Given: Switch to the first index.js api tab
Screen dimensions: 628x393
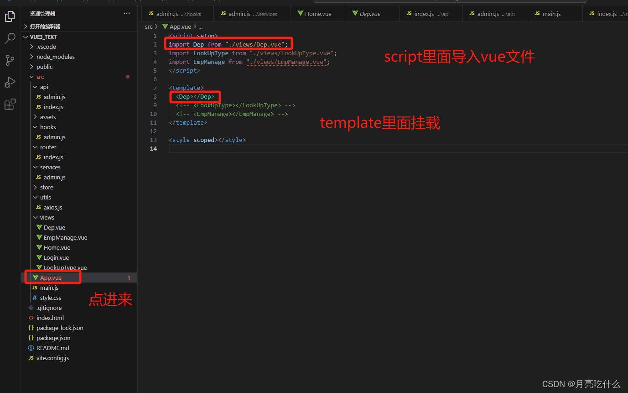Looking at the screenshot, I should point(431,14).
